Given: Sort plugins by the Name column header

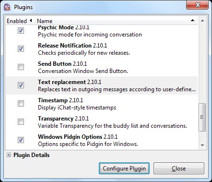Looking at the screenshot, I should [117, 21].
